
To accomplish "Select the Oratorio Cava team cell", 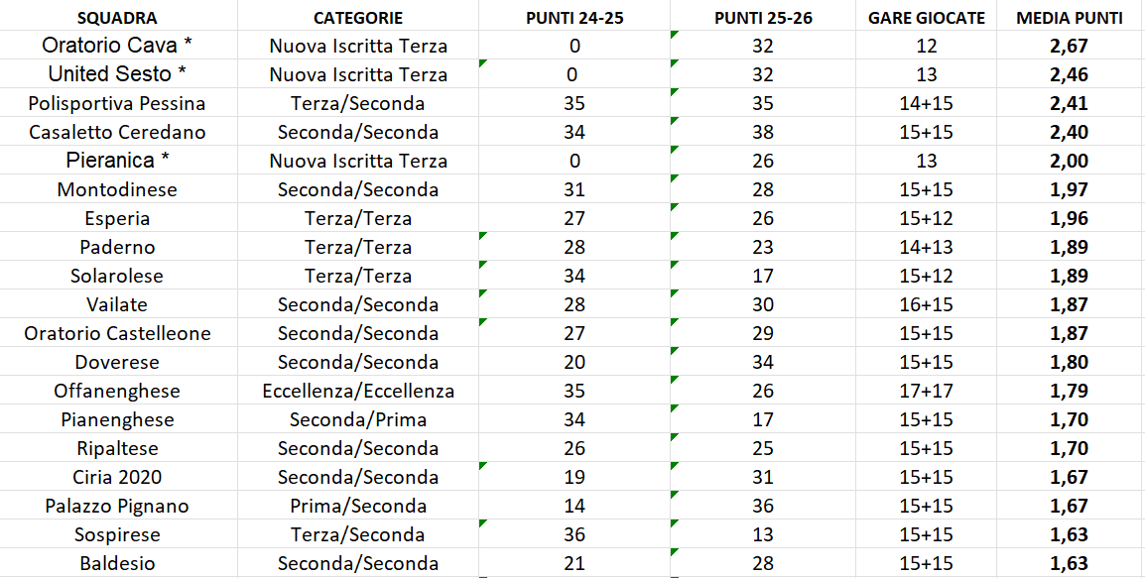I will [117, 46].
